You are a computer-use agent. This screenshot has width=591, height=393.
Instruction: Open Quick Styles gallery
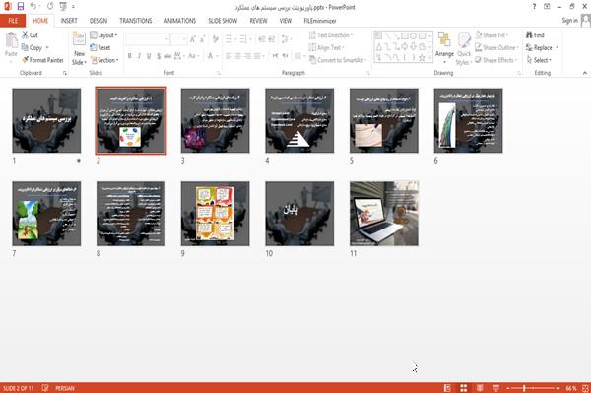coord(464,49)
